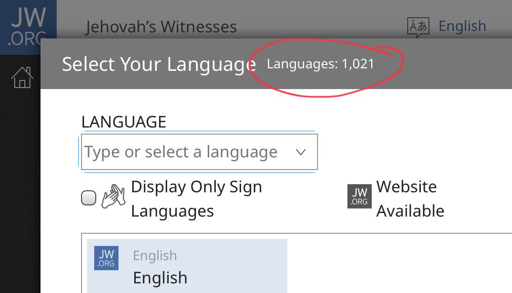The image size is (512, 293).
Task: Enable Display Only Sign Languages checkbox
Action: tap(89, 198)
